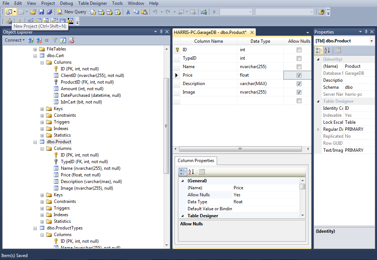
Task: Click the Activity Monitor chart icon
Action: pyautogui.click(x=204, y=12)
